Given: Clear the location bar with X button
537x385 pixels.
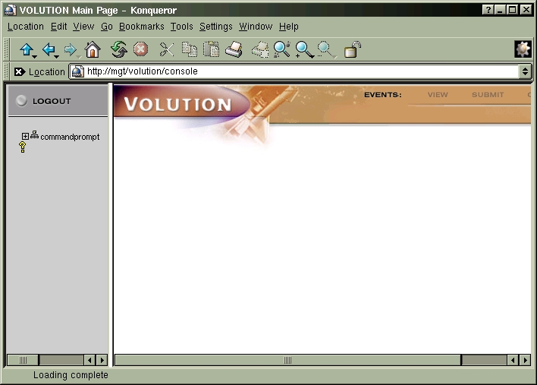Looking at the screenshot, I should point(19,71).
